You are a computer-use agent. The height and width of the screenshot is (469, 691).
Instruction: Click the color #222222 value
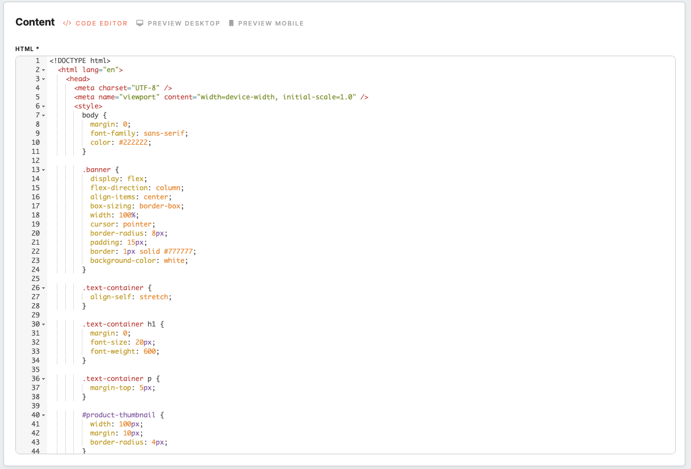[133, 143]
